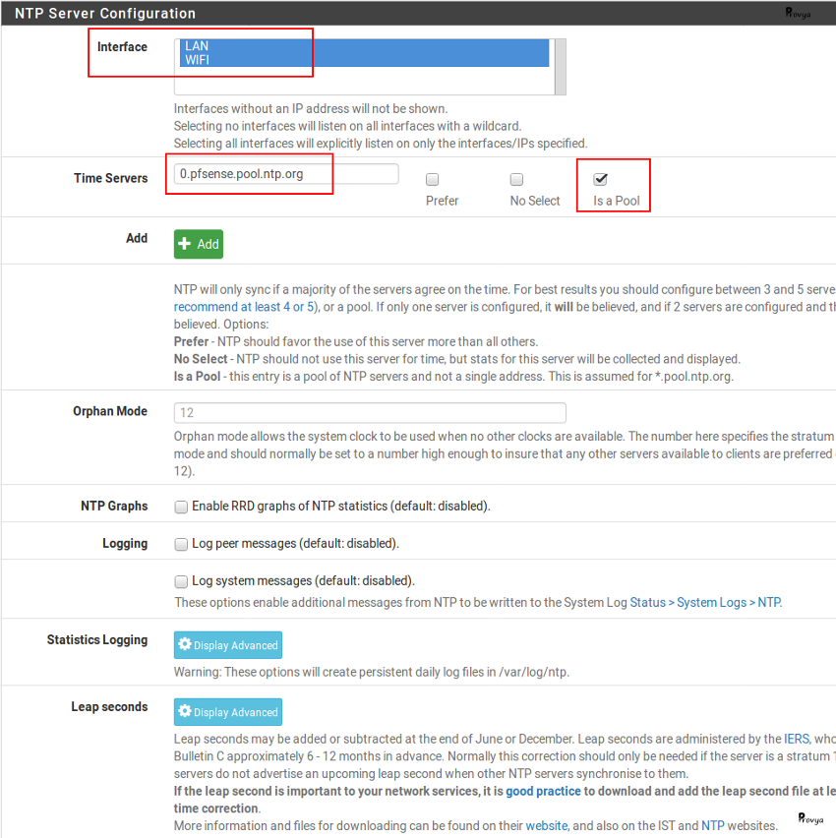Open Status > System Logs > NTP link

point(705,602)
